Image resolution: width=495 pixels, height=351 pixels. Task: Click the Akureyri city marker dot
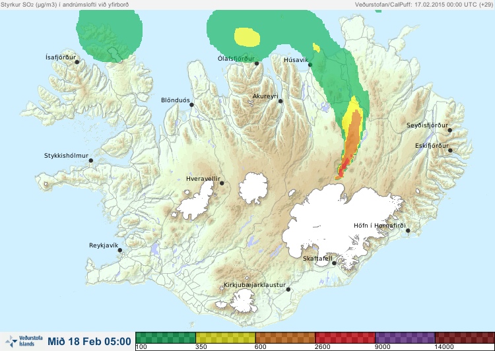pos(280,101)
